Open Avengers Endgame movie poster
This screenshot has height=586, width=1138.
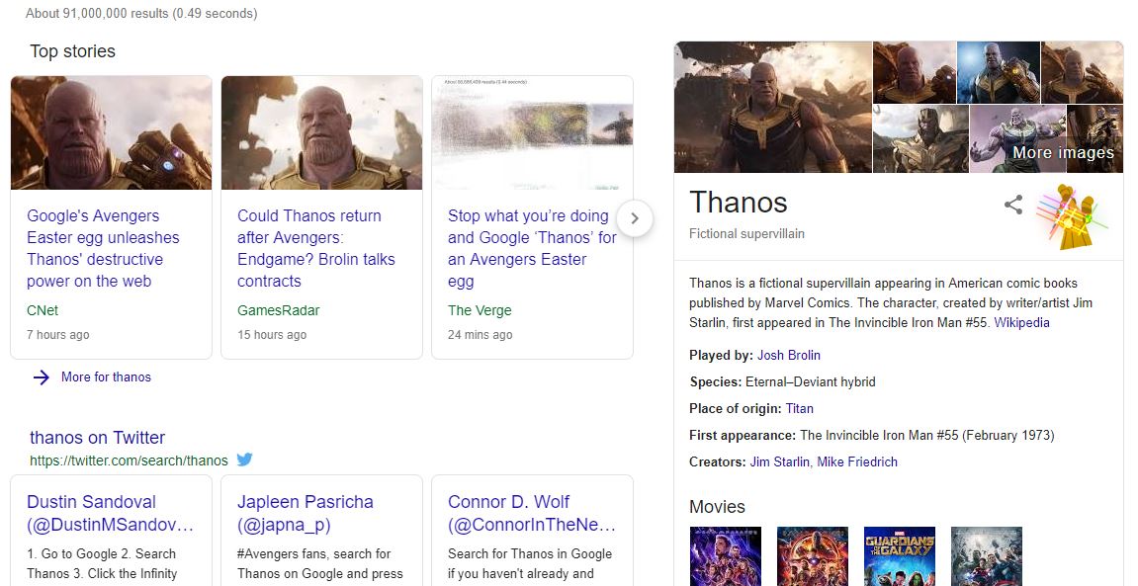(x=725, y=556)
